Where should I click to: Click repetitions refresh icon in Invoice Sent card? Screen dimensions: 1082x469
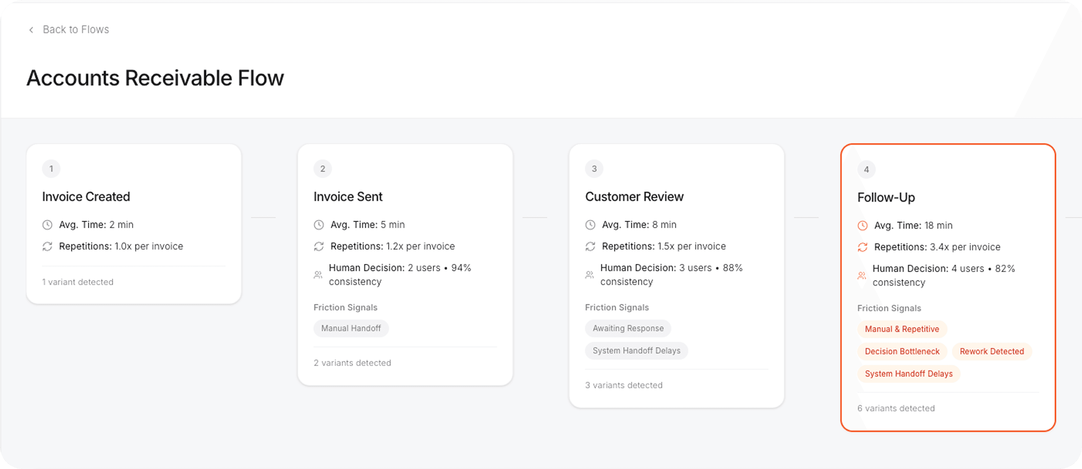(319, 247)
